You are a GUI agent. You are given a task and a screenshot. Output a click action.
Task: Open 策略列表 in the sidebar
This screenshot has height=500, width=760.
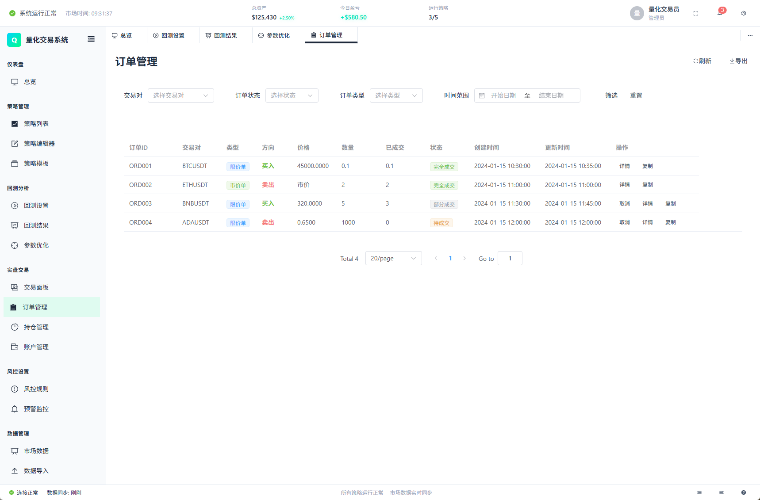coord(52,124)
